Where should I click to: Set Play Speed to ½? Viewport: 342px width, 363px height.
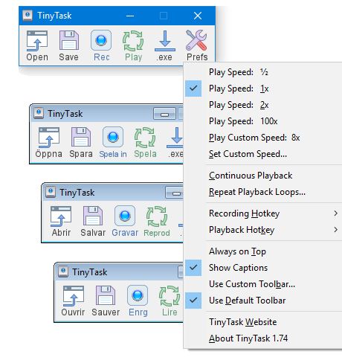click(262, 72)
